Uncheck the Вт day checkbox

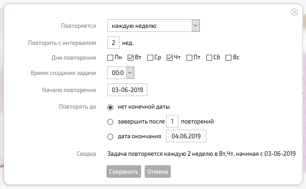point(130,58)
